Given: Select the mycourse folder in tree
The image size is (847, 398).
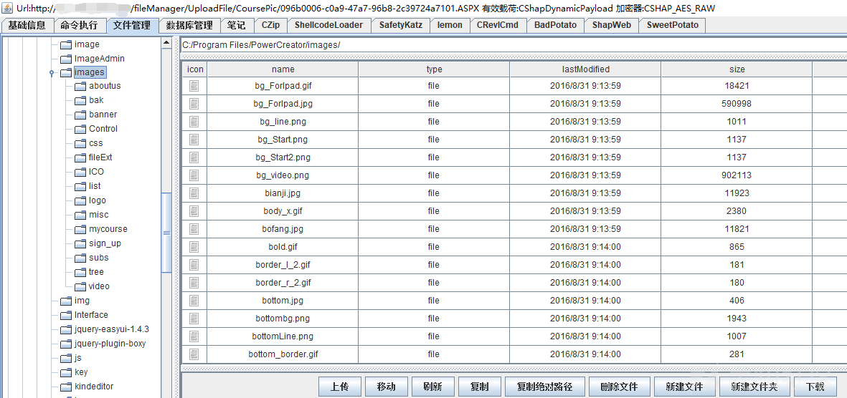Looking at the screenshot, I should (x=108, y=229).
